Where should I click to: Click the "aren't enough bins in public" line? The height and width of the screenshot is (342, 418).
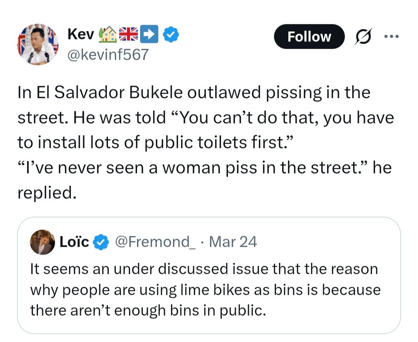pyautogui.click(x=148, y=311)
